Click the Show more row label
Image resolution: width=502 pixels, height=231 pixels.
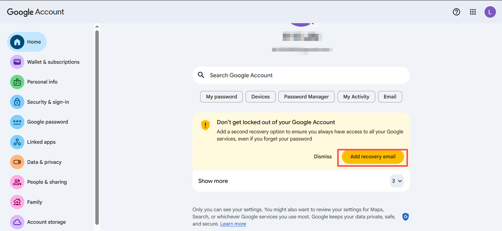[213, 181]
